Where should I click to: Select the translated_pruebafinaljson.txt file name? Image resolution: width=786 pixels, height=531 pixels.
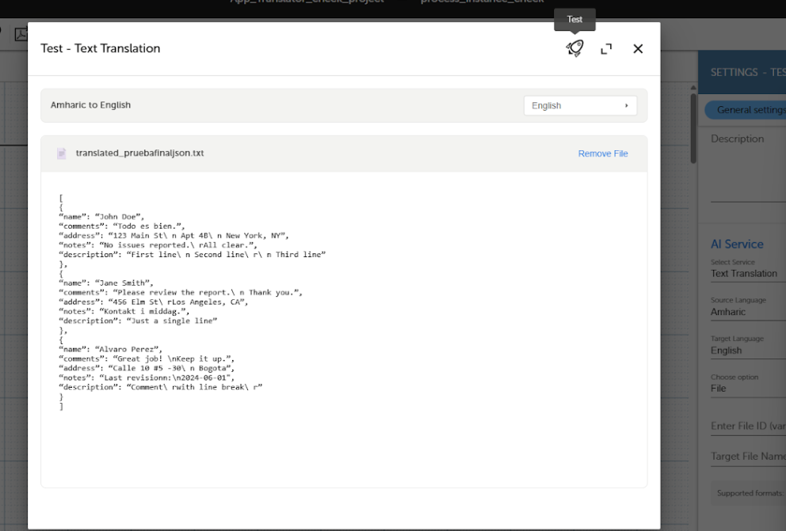pos(140,154)
